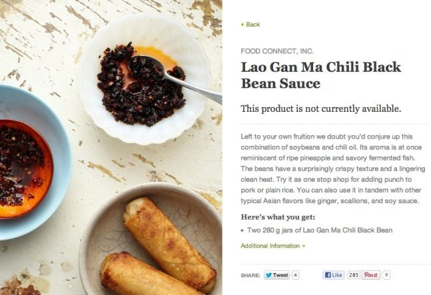Share the product with Tweet button

point(277,275)
